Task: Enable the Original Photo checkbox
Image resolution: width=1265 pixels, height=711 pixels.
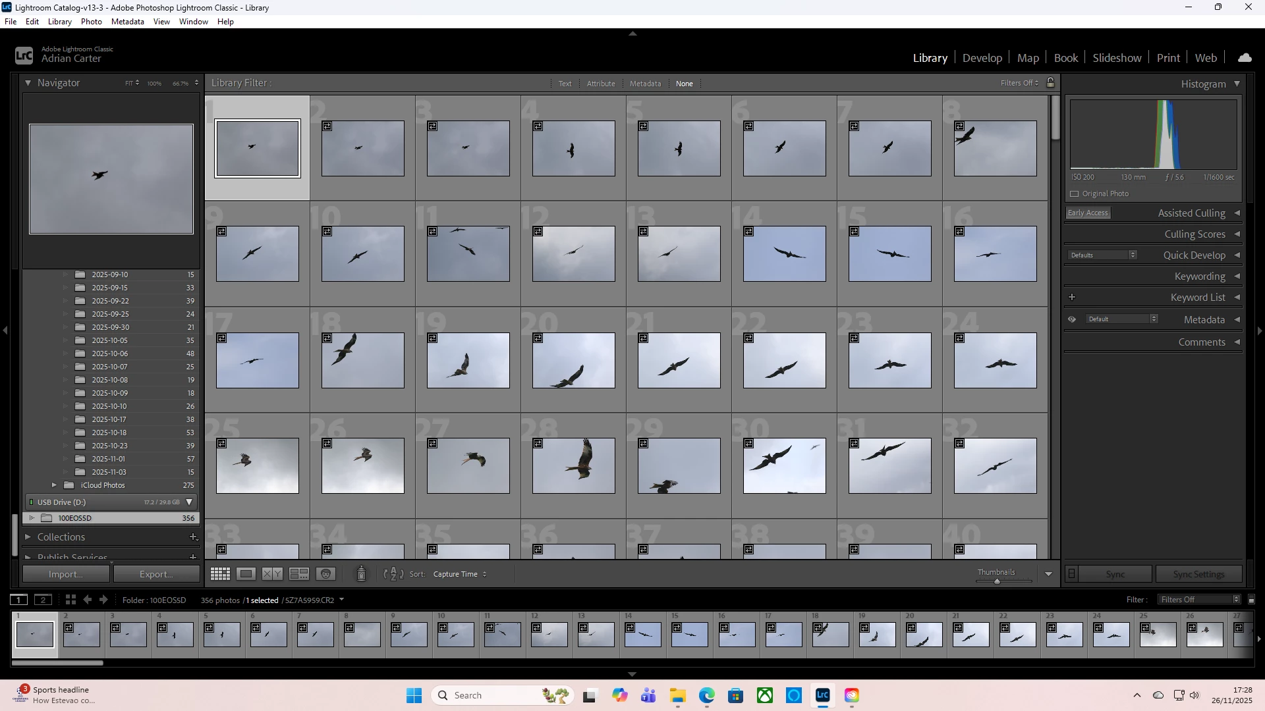Action: point(1075,194)
